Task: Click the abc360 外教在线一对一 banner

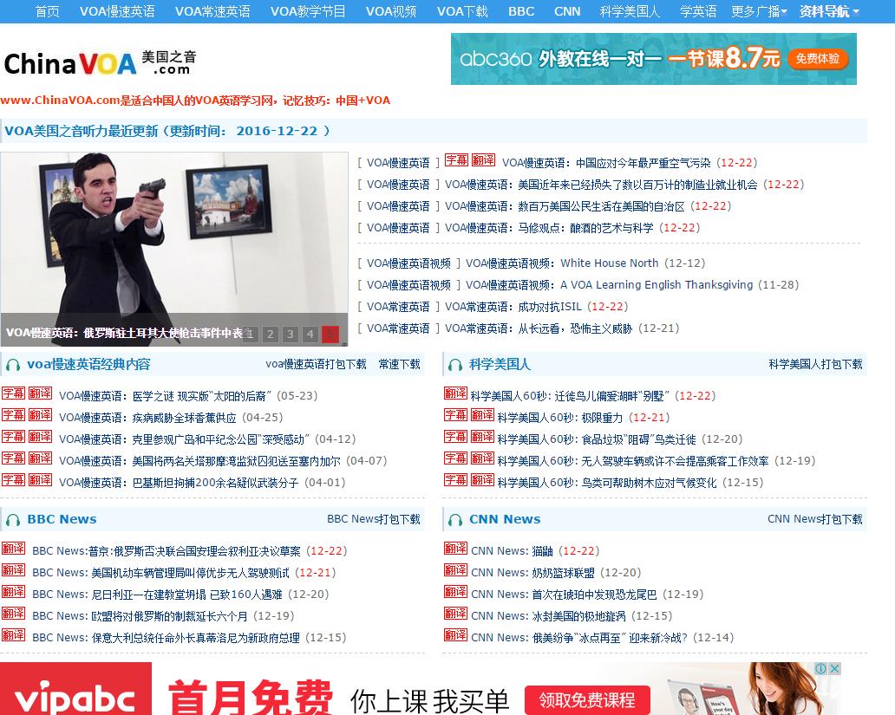Action: pos(654,59)
